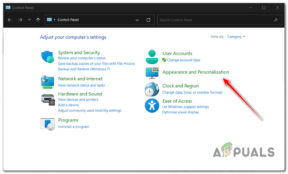Open the Network and Internet globe icon
The height and width of the screenshot is (174, 288).
pos(47,82)
